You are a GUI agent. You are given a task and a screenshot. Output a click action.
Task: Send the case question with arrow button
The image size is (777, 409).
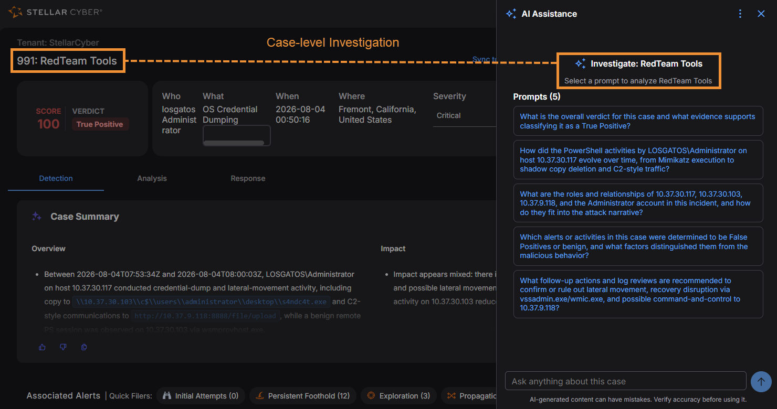click(x=761, y=381)
